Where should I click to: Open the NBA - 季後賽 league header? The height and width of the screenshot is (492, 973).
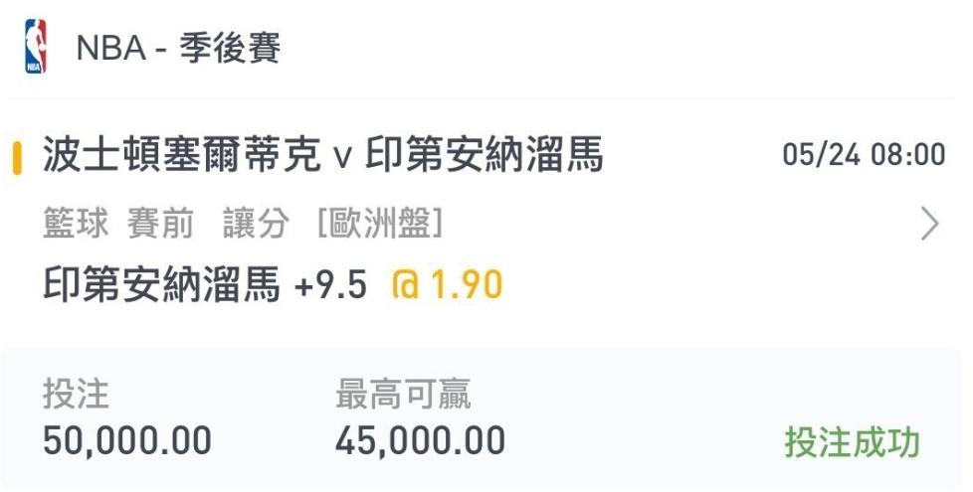tap(178, 48)
